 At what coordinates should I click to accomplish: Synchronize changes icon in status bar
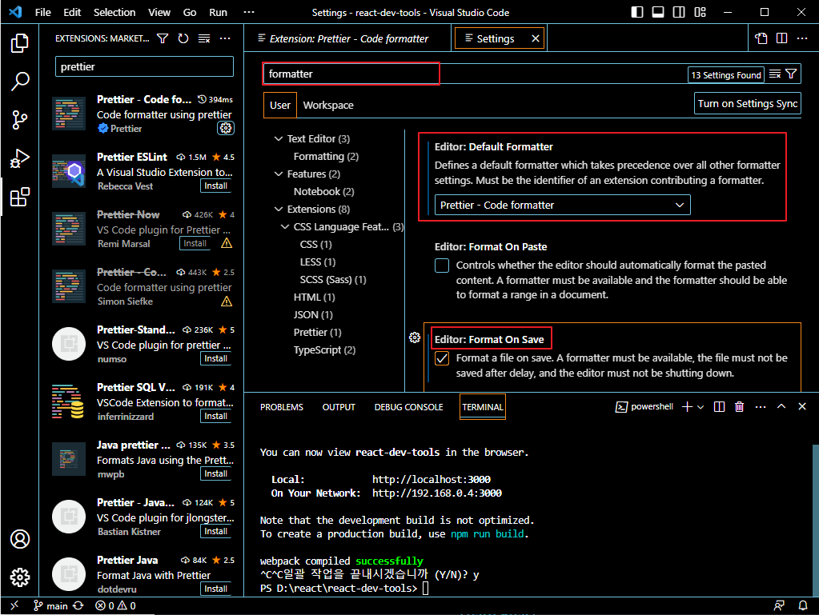point(78,605)
